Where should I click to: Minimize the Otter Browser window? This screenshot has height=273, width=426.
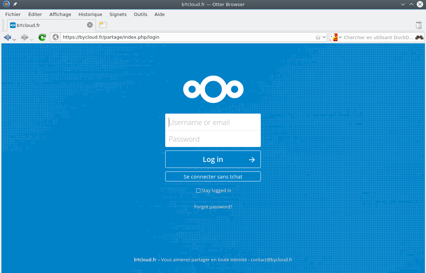tap(403, 4)
